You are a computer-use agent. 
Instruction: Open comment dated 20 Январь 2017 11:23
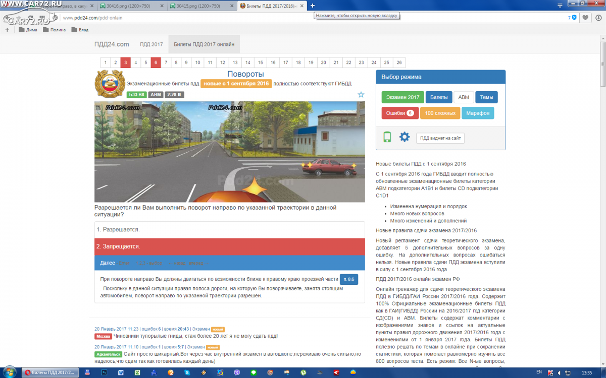[x=116, y=329]
